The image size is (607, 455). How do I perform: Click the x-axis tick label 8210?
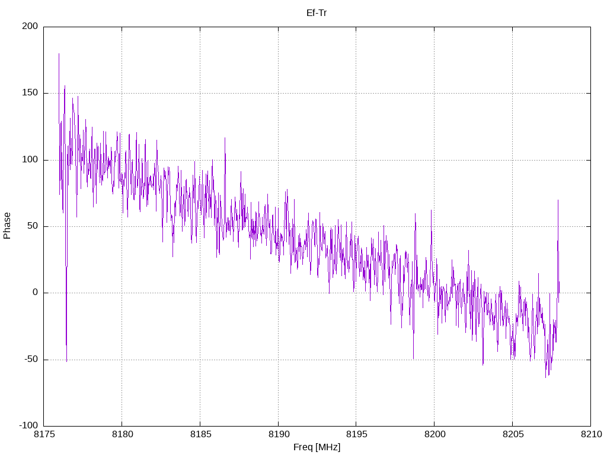(x=592, y=434)
